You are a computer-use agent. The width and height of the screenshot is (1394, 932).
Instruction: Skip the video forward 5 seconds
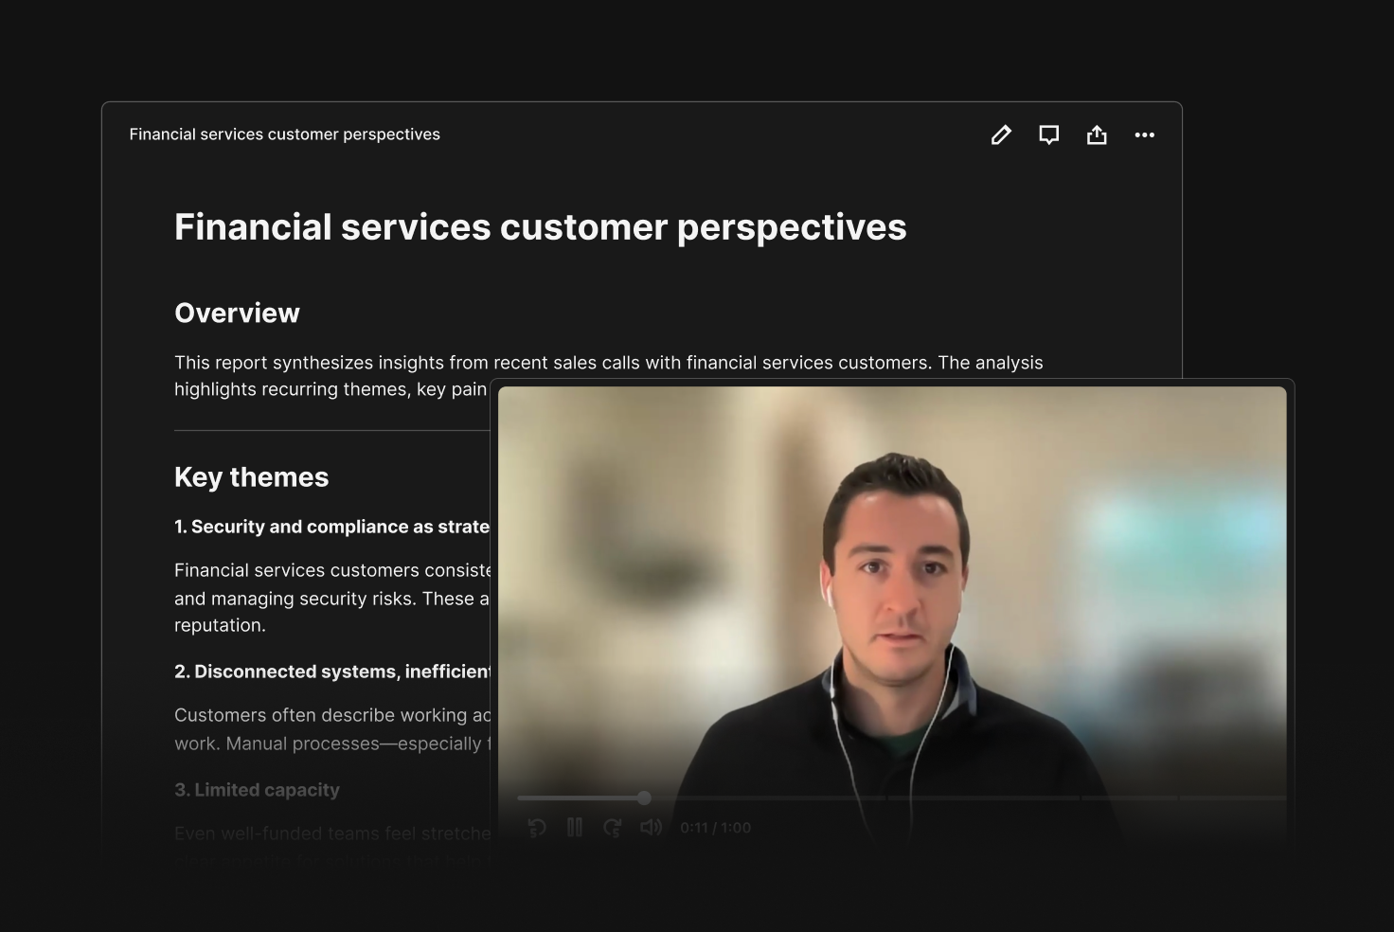(613, 828)
